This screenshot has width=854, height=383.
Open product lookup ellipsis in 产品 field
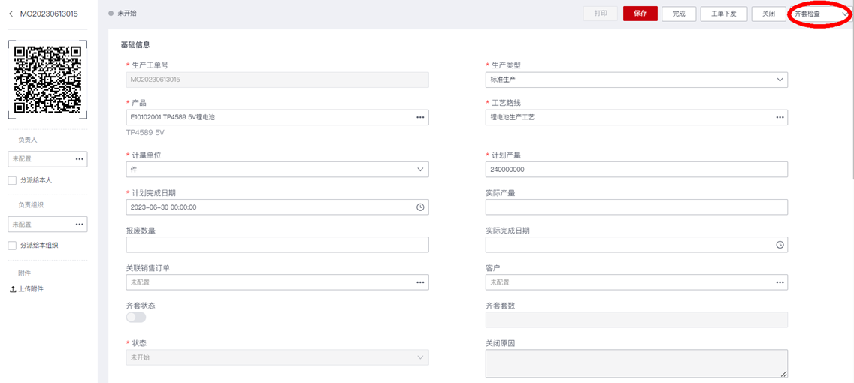coord(420,117)
